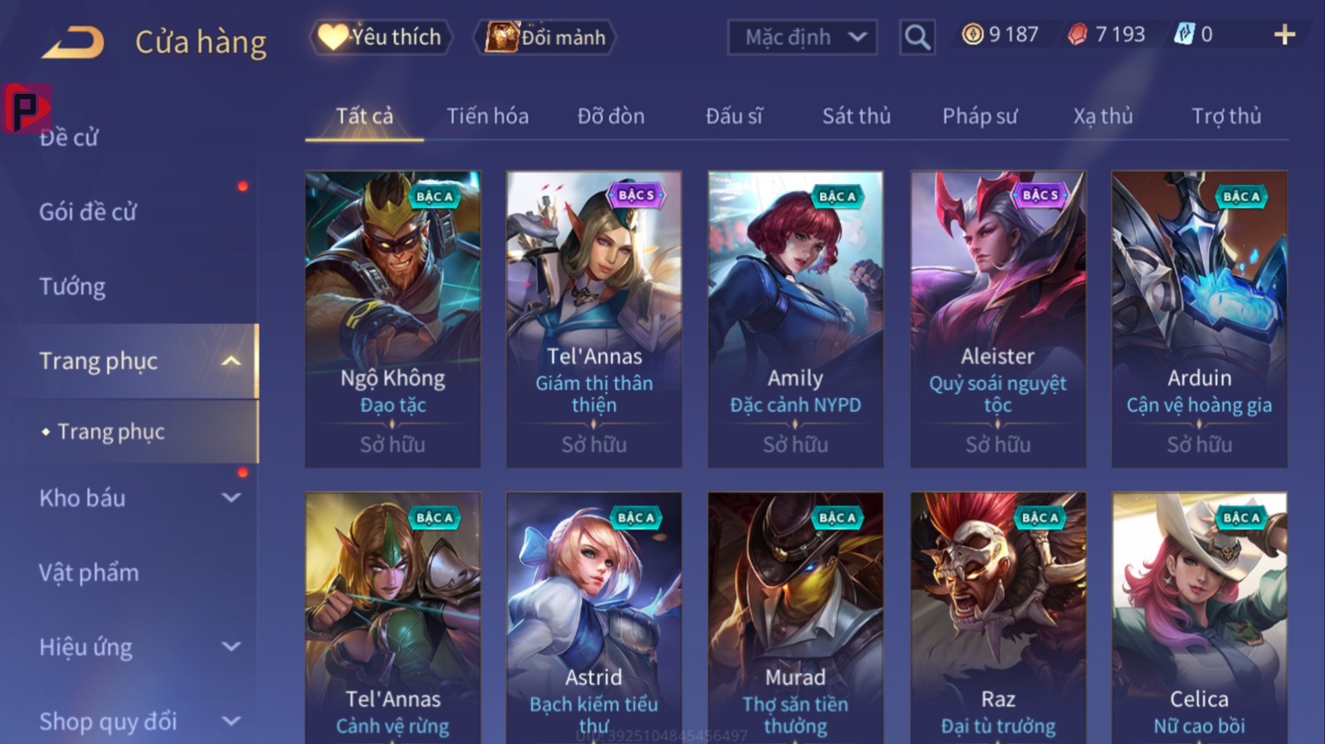Click the back arrow icon
Image resolution: width=1325 pixels, height=744 pixels.
[73, 42]
